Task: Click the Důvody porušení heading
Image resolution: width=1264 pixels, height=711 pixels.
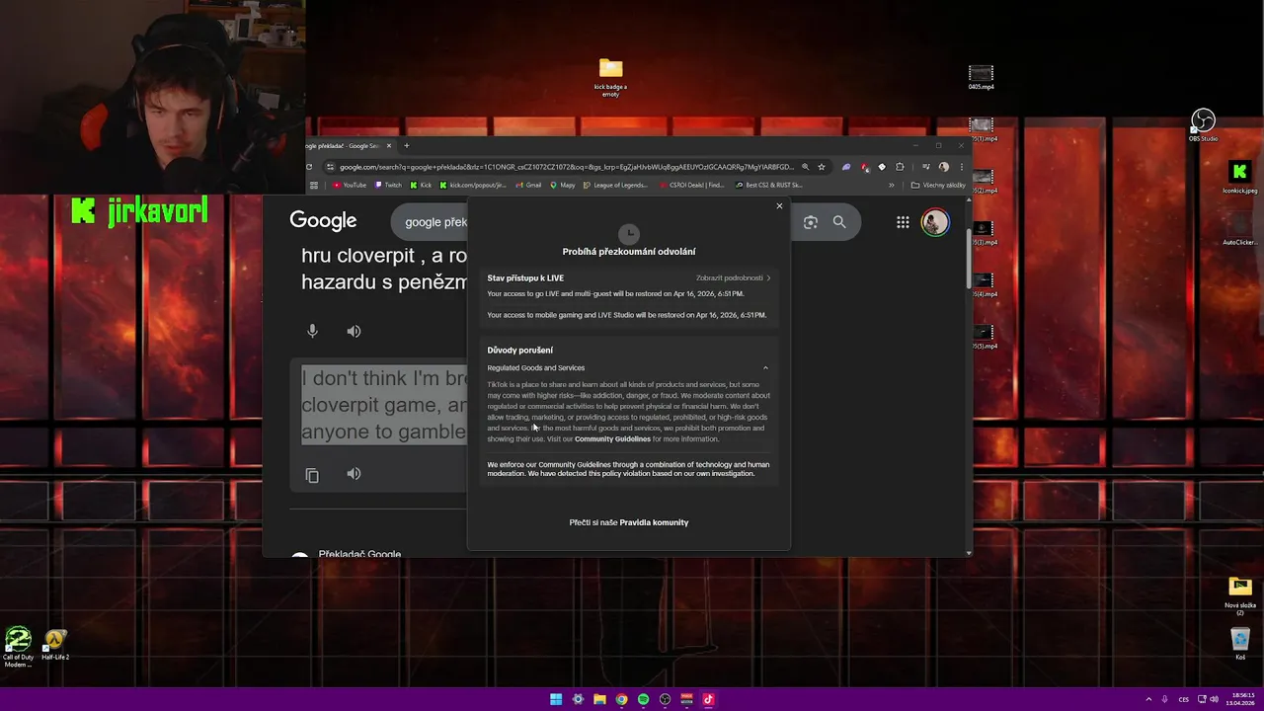Action: point(519,351)
